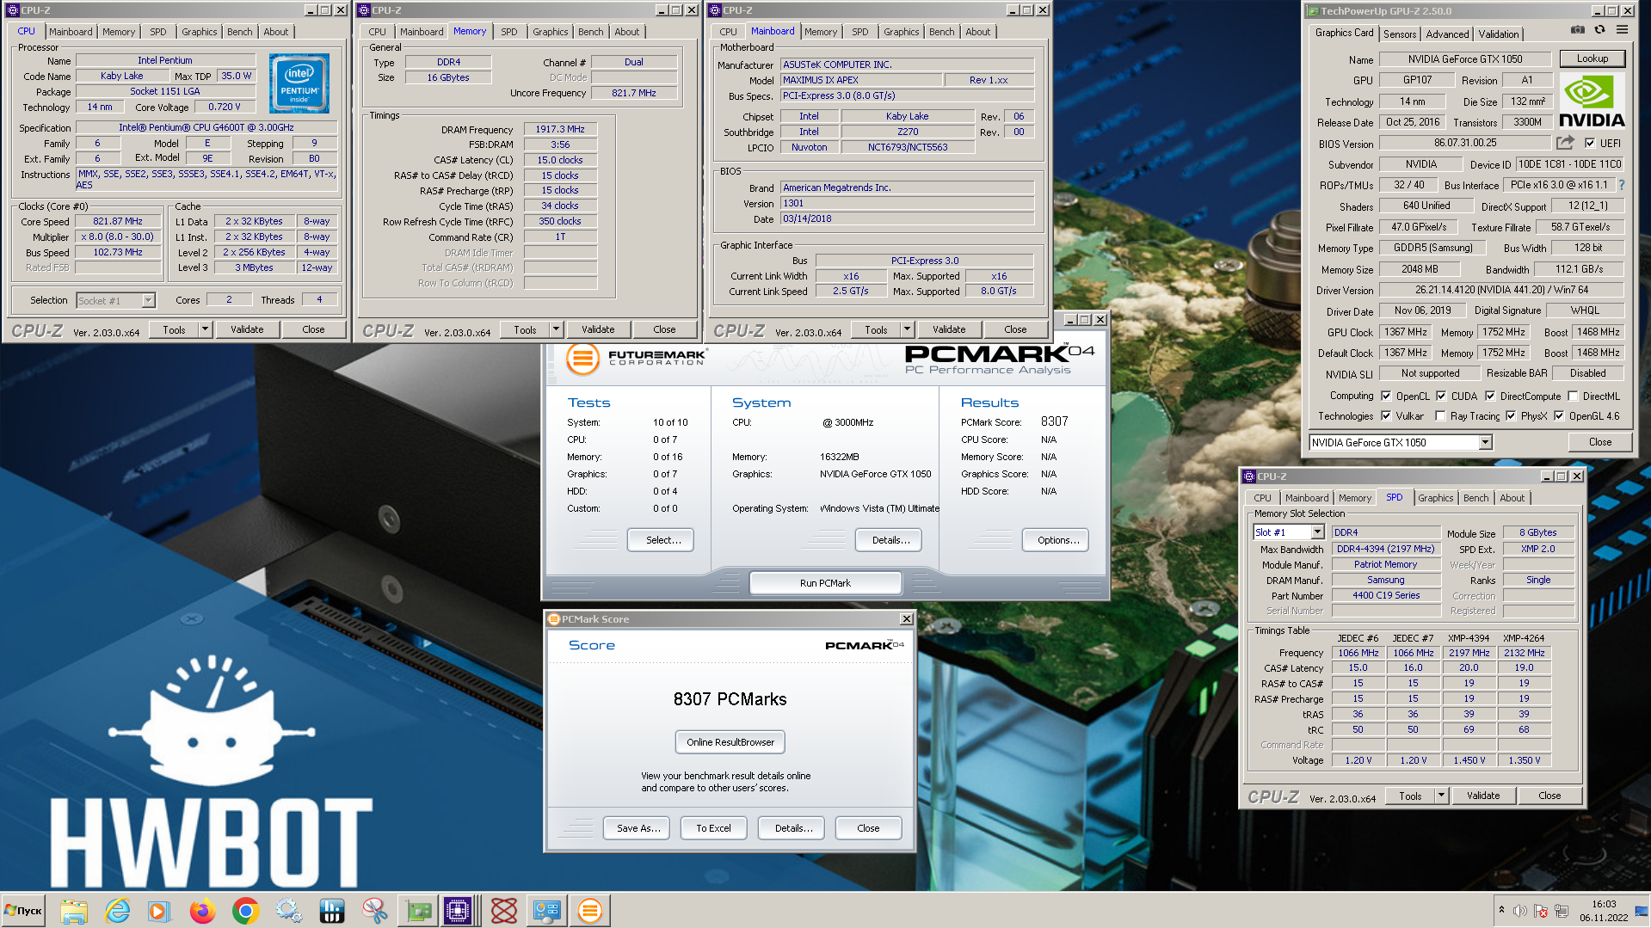Switch to the Advanced tab in GPU-Z

[x=1447, y=34]
